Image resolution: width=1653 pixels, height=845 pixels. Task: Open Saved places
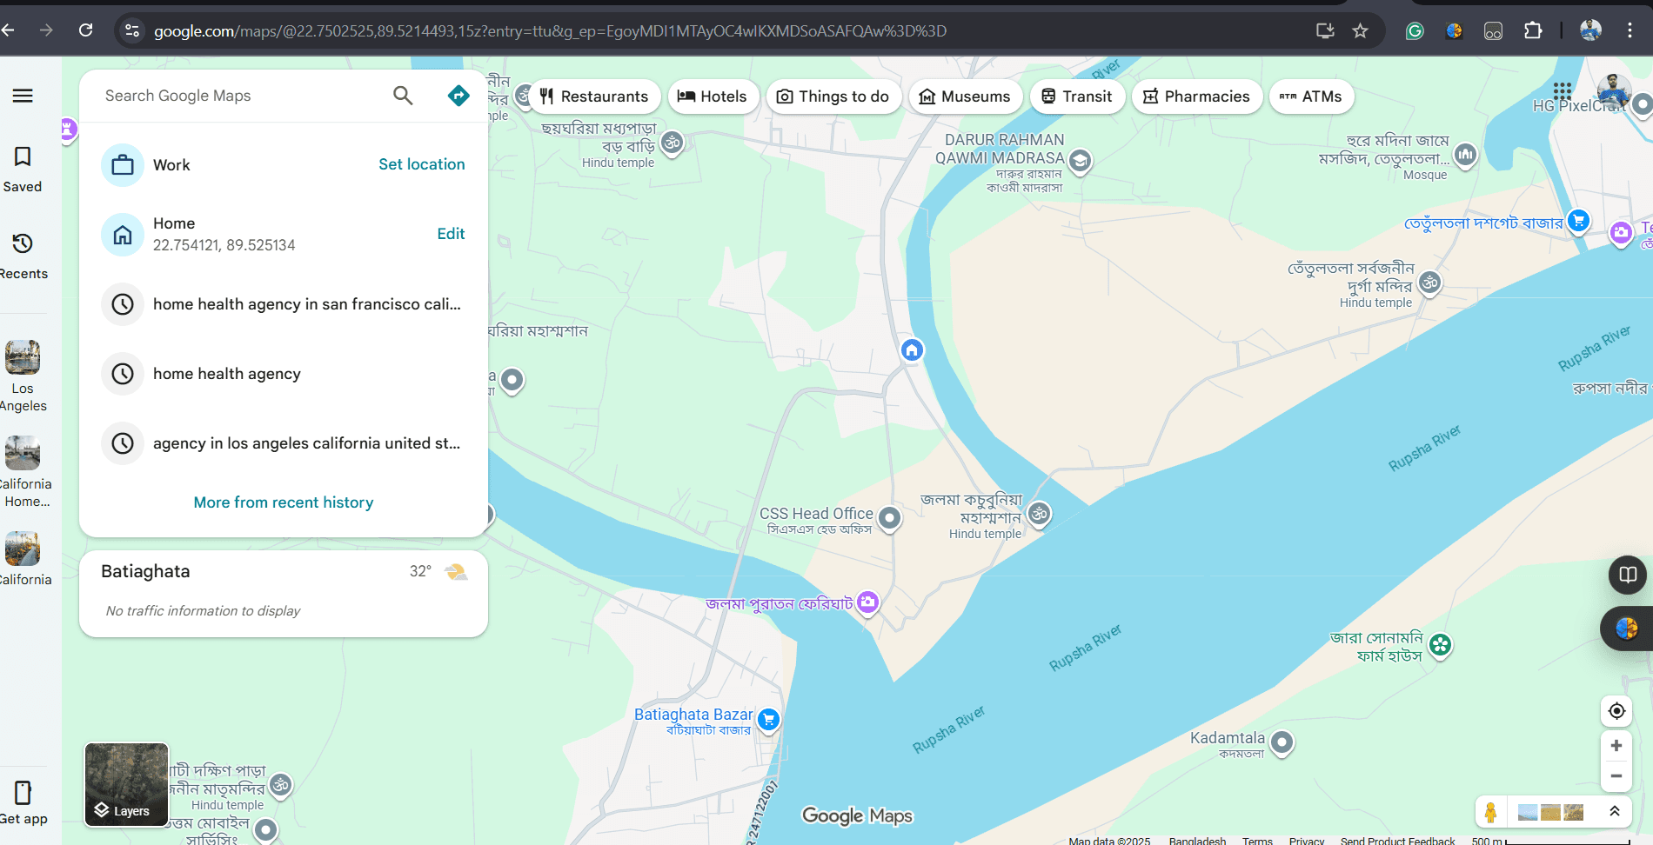23,170
